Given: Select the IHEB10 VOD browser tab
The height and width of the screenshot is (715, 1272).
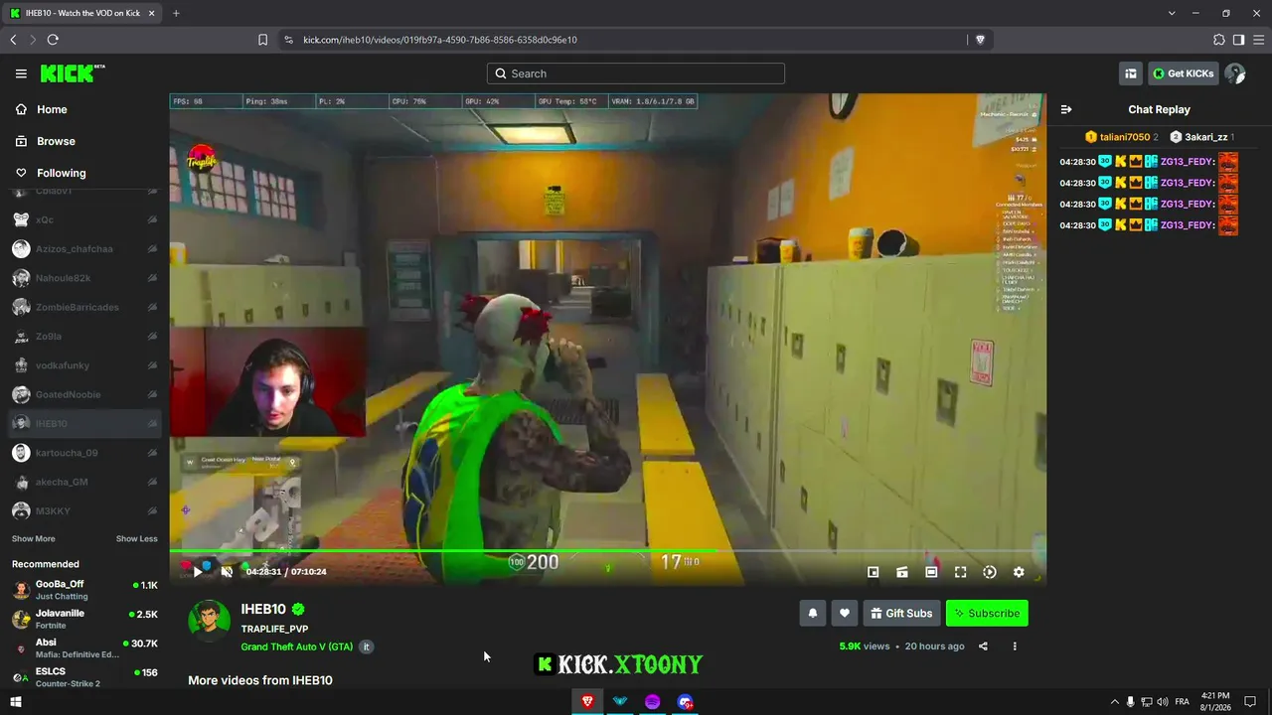Looking at the screenshot, I should [x=83, y=13].
